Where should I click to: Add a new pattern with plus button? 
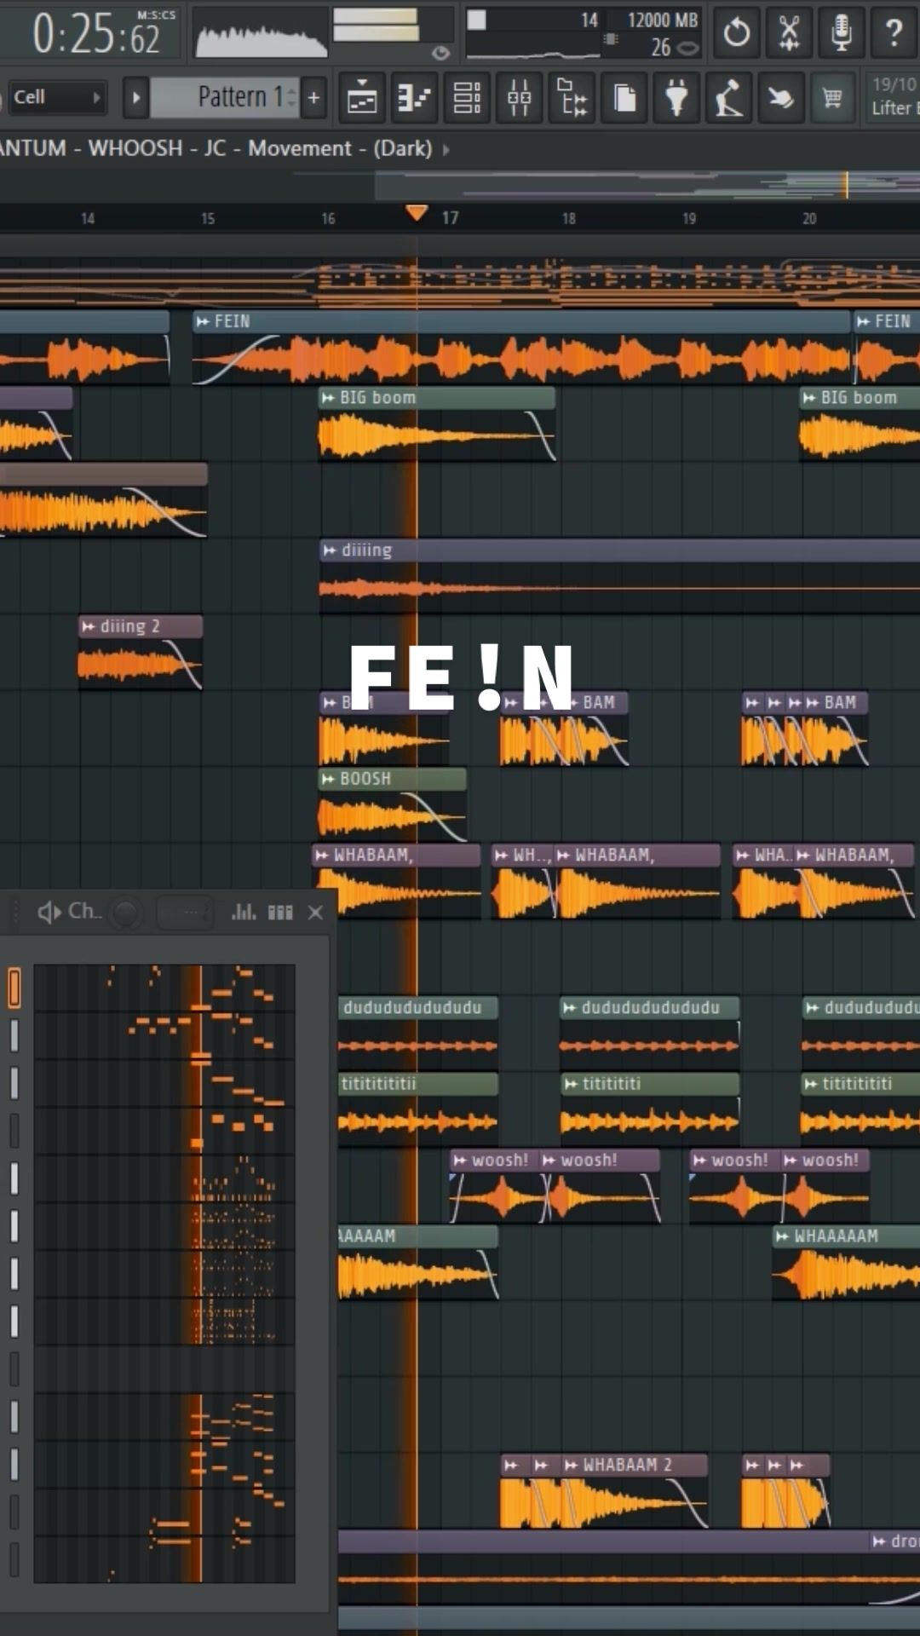click(x=314, y=97)
